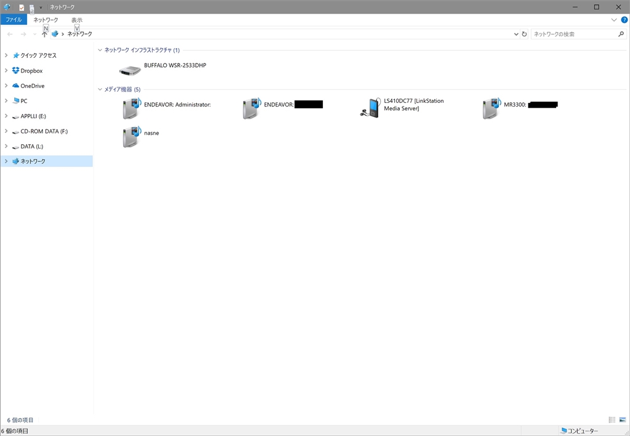Click the APPLI (E:) drive icon
Viewport: 630px width, 436px height.
[x=15, y=116]
